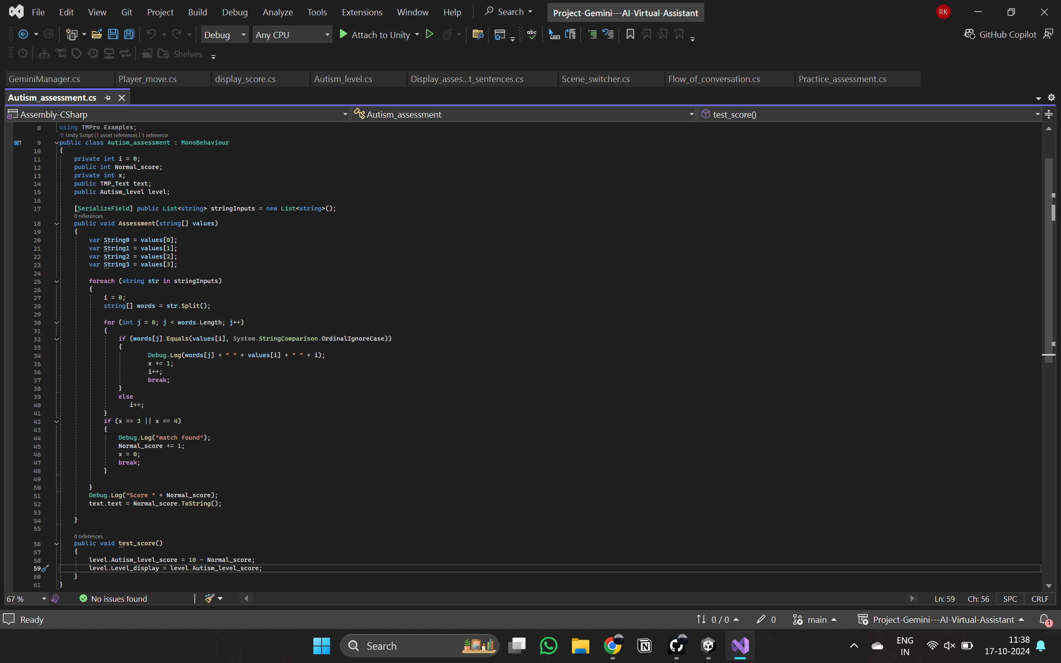Click the Save All toolbar icon
This screenshot has height=663, width=1061.
(x=129, y=34)
